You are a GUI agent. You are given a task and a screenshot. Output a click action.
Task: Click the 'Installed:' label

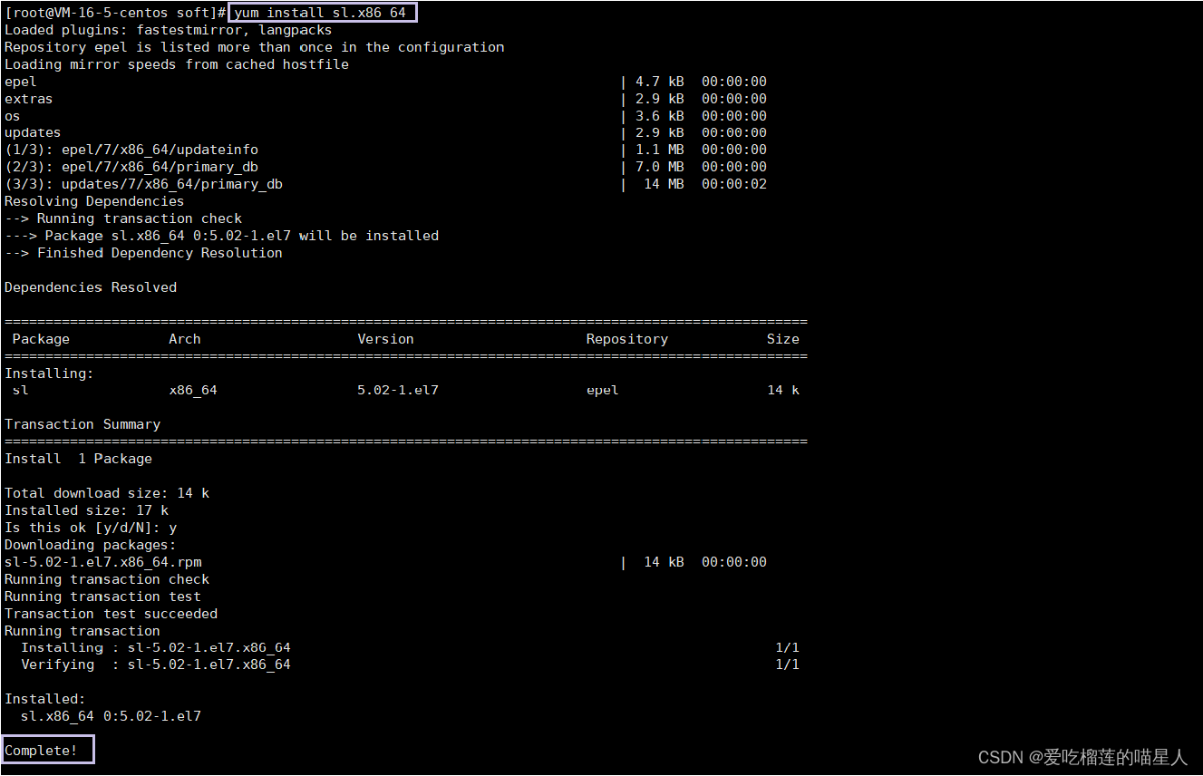[x=45, y=699]
